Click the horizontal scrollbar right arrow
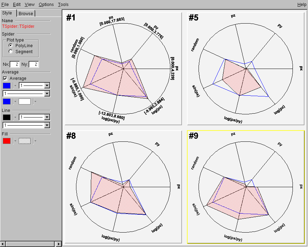Viewport: 308px width, 247px height. tap(59, 244)
